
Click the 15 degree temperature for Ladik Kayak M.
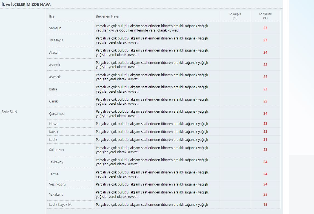[x=265, y=205]
